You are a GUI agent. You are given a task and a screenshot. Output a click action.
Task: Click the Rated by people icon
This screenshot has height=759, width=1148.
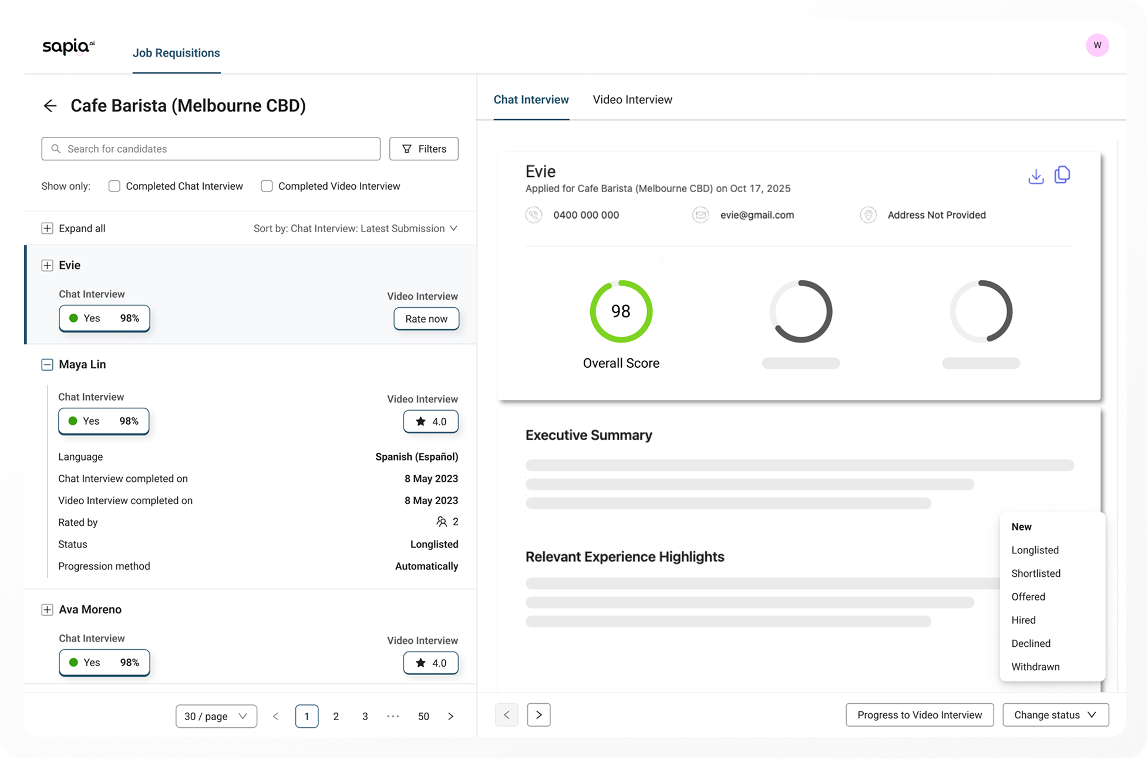click(442, 522)
